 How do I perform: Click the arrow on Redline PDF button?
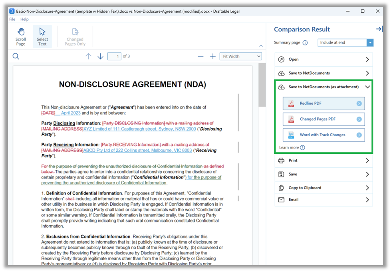pyautogui.click(x=359, y=103)
